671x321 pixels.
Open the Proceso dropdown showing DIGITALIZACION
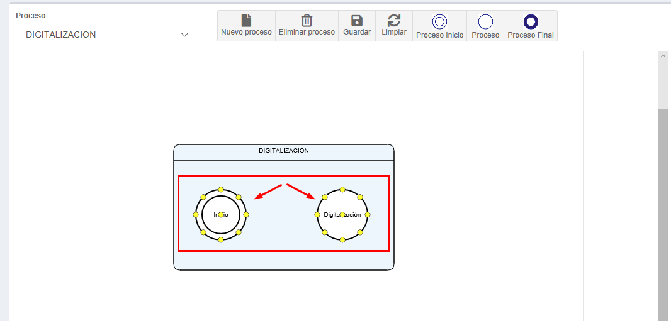coord(107,35)
